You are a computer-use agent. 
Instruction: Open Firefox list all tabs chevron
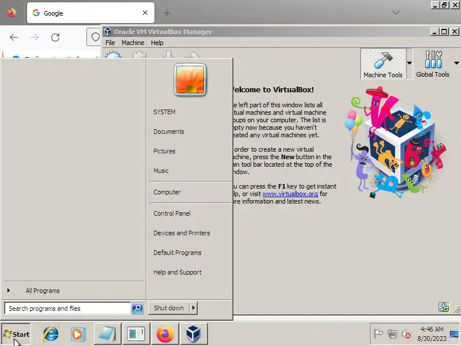coord(396,13)
